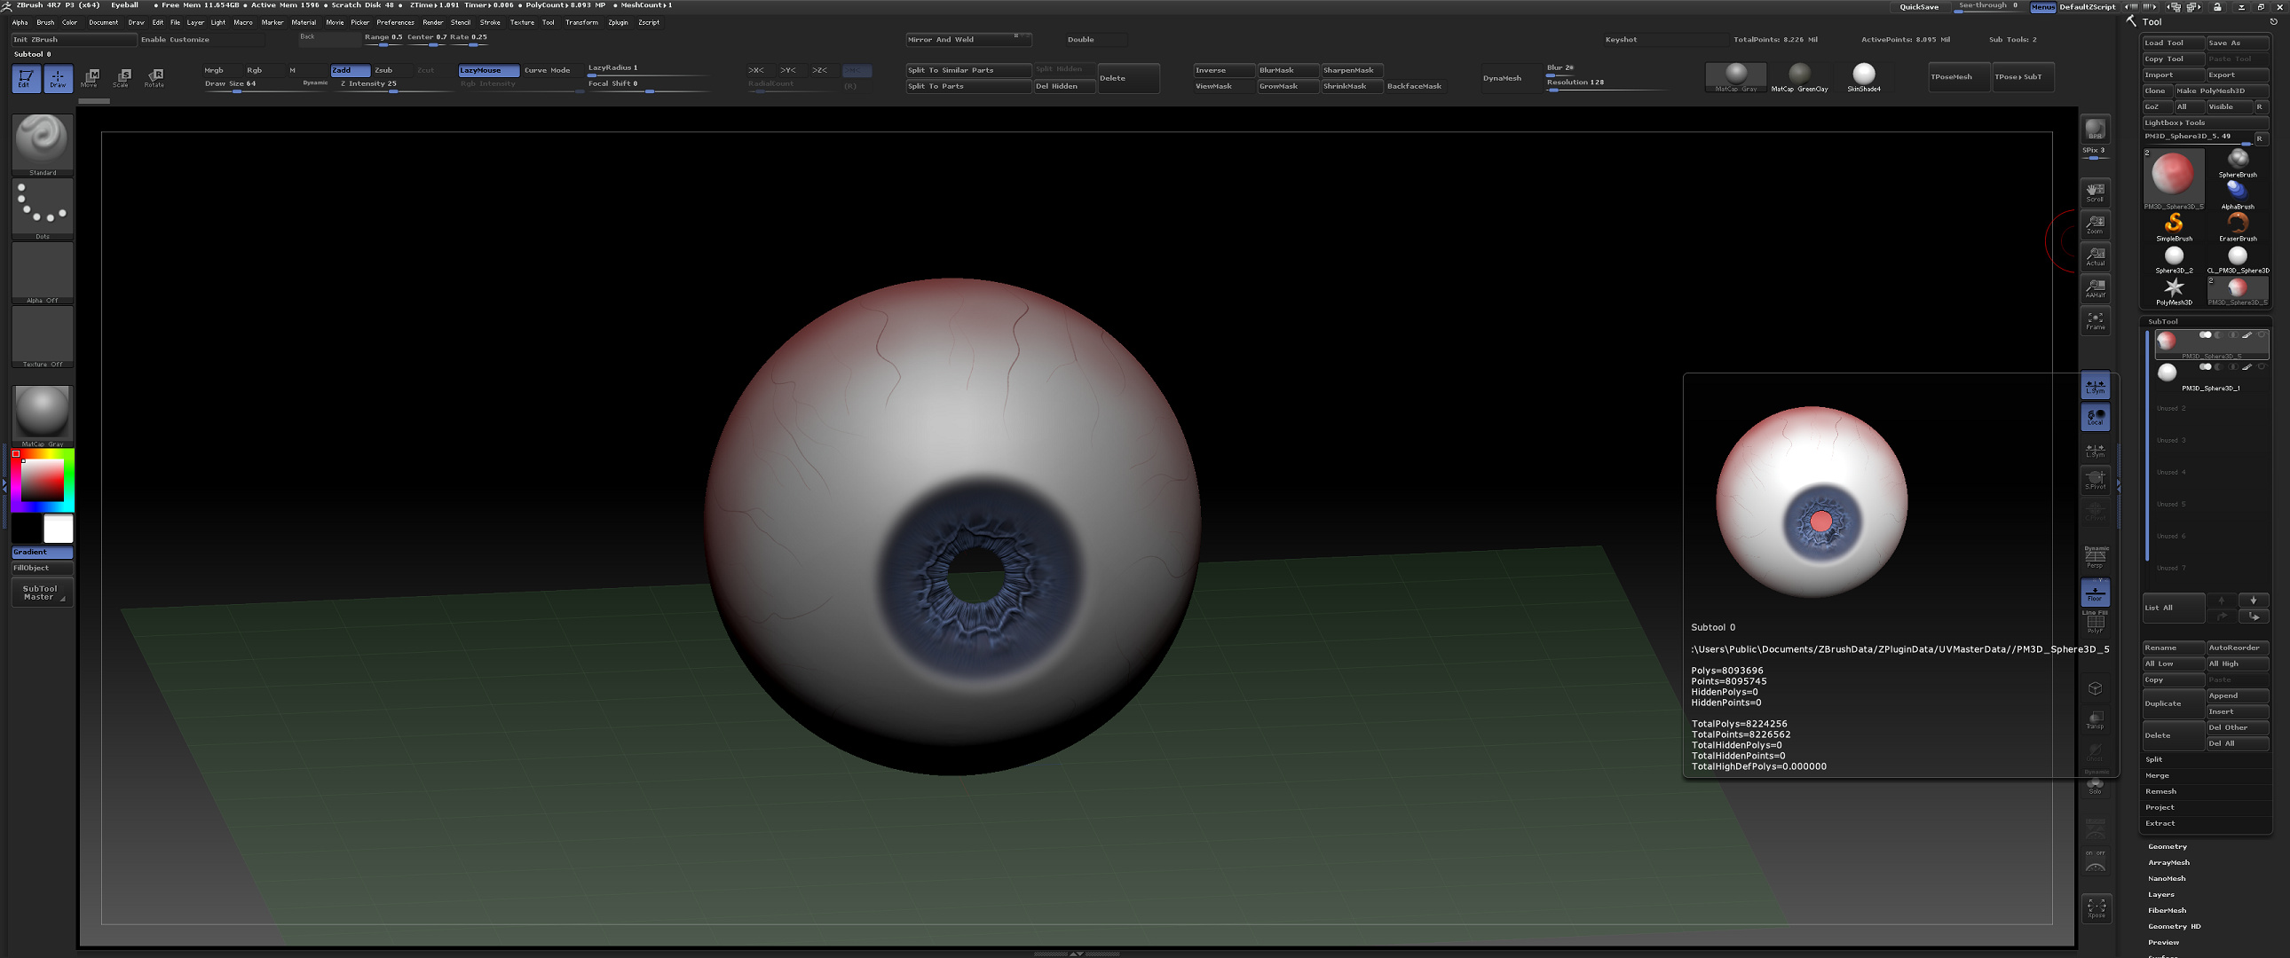Viewport: 2290px width, 958px height.
Task: Toggle the Floor grid button
Action: 2096,591
